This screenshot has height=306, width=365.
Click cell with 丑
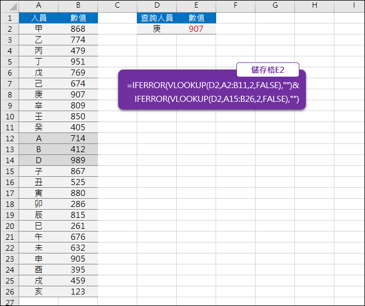coord(39,182)
